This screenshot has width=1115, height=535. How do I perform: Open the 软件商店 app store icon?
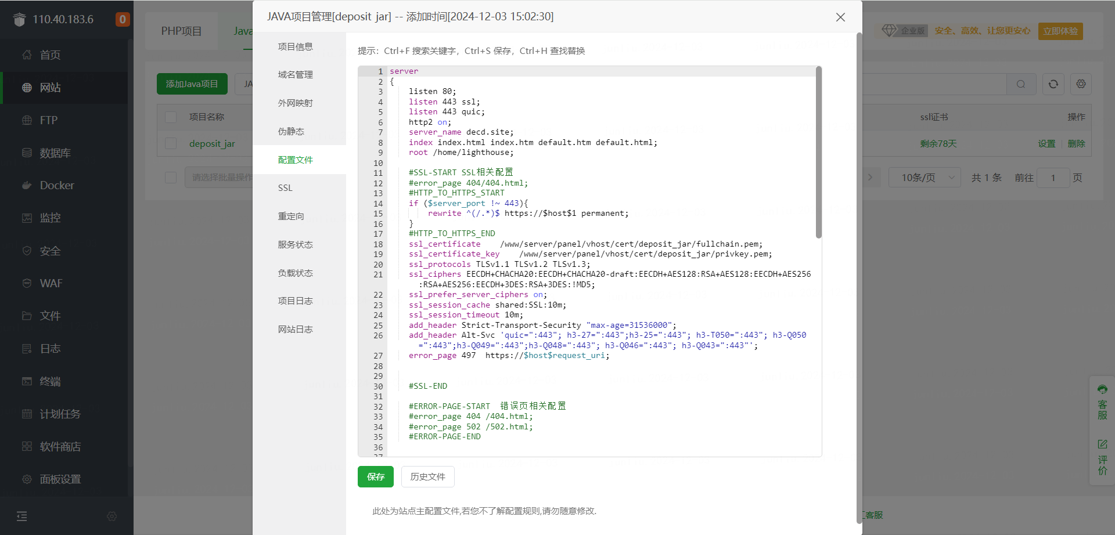[x=27, y=446]
